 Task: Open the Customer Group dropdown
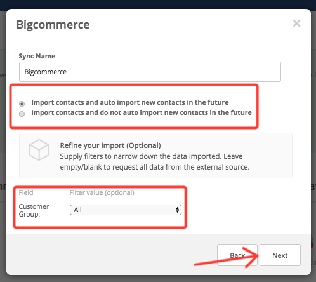click(x=126, y=210)
